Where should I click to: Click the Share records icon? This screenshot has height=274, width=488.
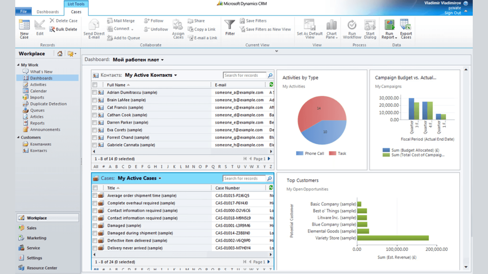[190, 21]
